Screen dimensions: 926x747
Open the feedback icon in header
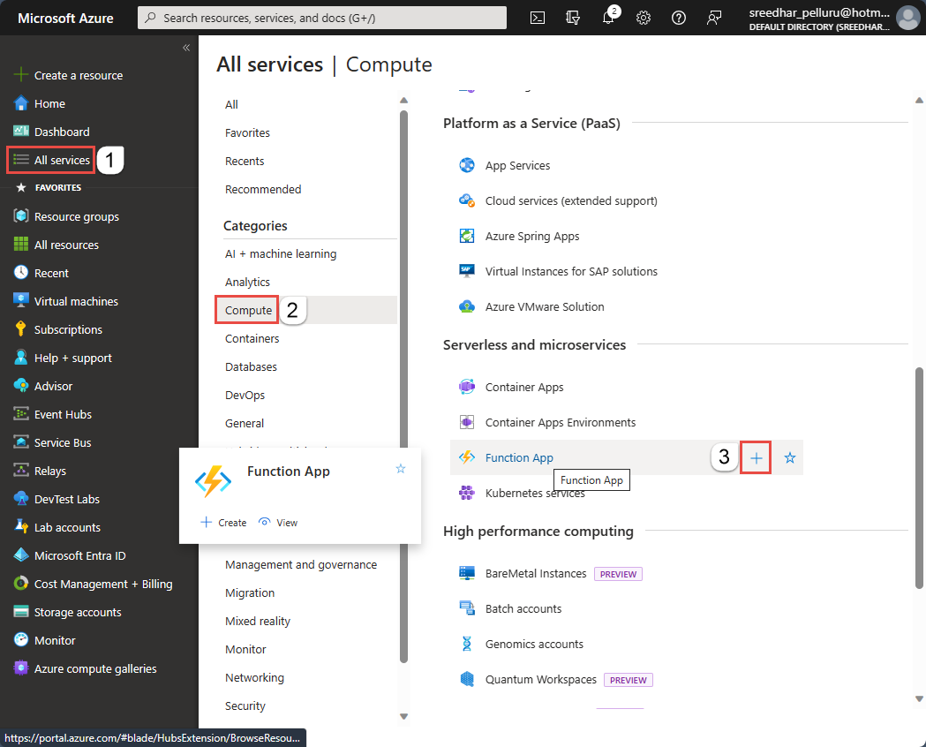714,18
